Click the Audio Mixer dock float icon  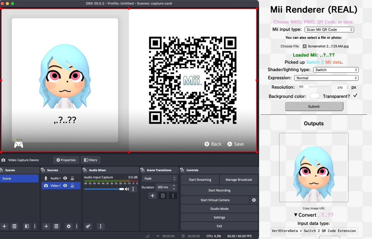pos(85,170)
